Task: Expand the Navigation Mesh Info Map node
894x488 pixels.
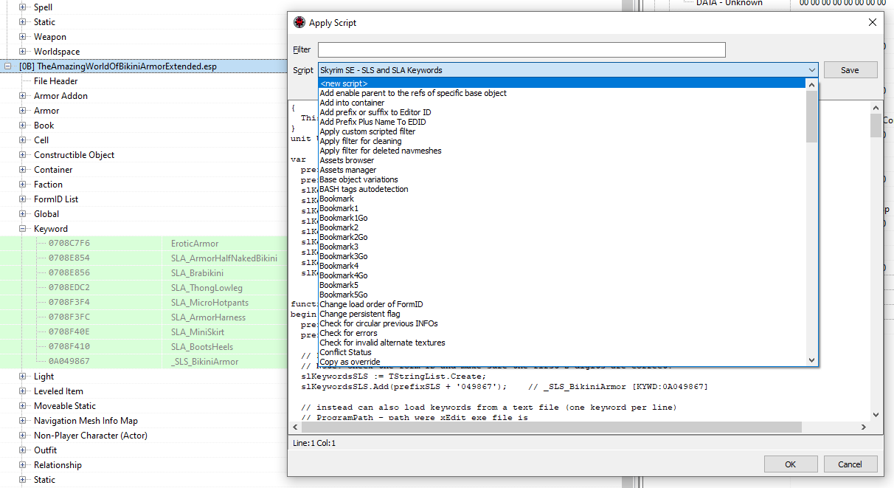Action: pyautogui.click(x=22, y=421)
